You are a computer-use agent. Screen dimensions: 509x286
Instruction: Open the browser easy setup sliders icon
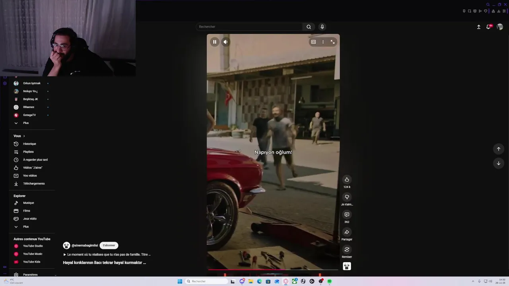[504, 11]
